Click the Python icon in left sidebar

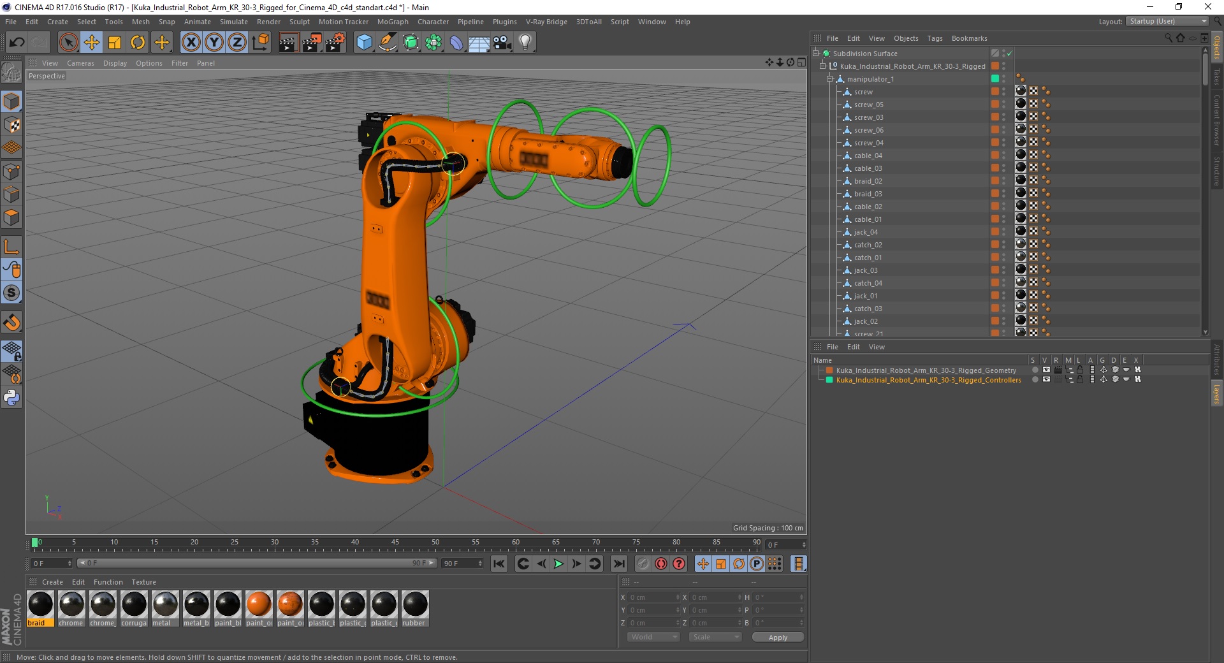click(11, 398)
